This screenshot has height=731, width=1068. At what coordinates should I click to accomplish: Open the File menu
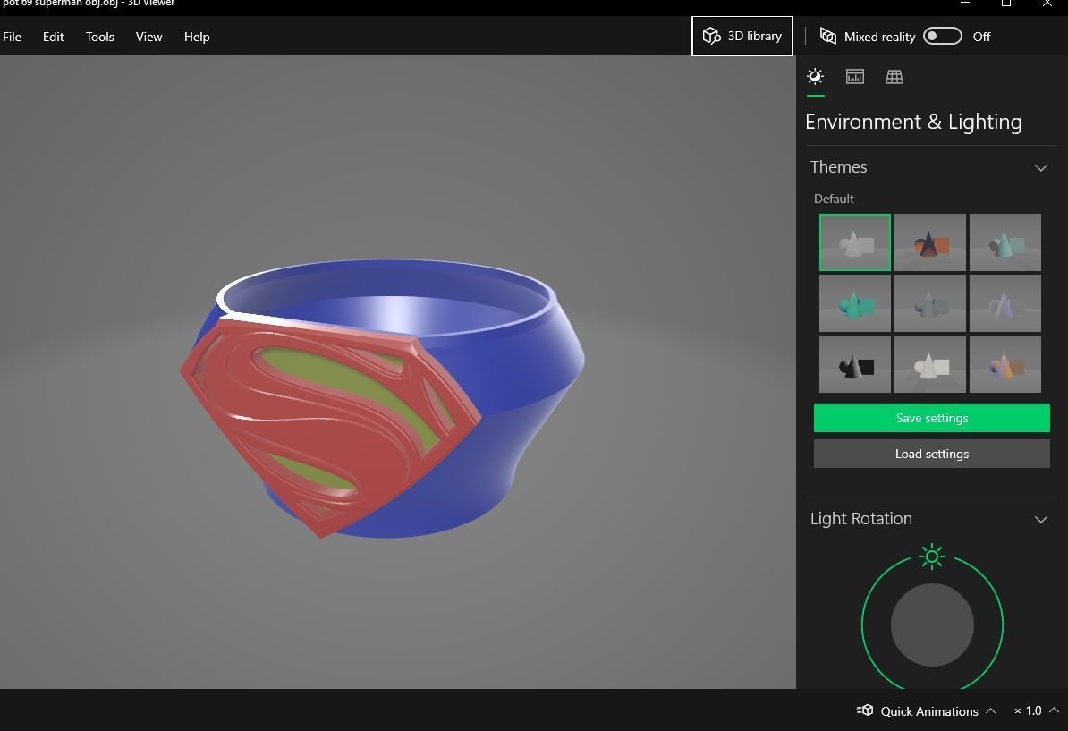click(13, 37)
